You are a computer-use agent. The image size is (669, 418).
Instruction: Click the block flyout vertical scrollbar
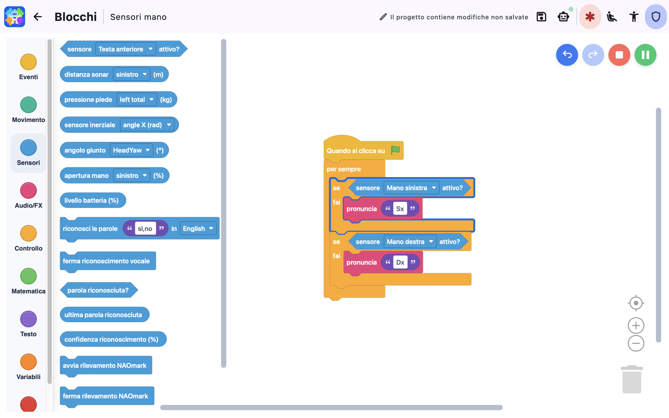click(224, 203)
